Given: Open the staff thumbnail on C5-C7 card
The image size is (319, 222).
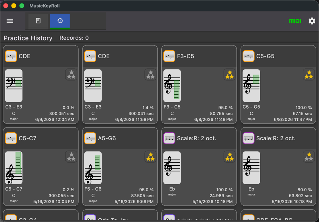Looking at the screenshot, I should tap(14, 168).
